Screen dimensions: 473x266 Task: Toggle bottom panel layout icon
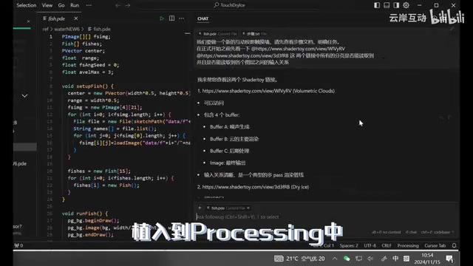click(x=387, y=5)
